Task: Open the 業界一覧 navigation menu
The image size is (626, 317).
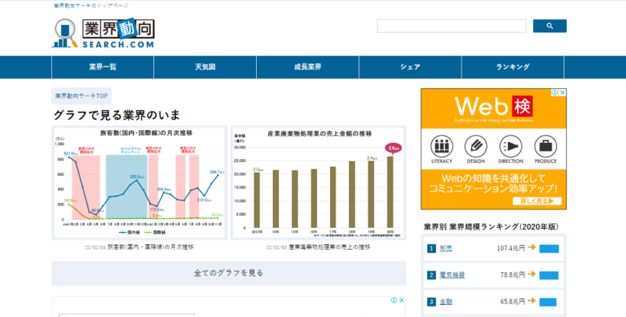Action: [103, 67]
